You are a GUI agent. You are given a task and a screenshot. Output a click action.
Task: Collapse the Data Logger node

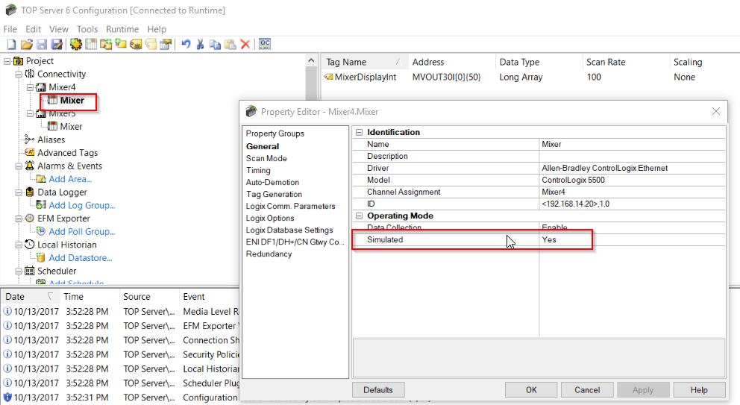19,192
